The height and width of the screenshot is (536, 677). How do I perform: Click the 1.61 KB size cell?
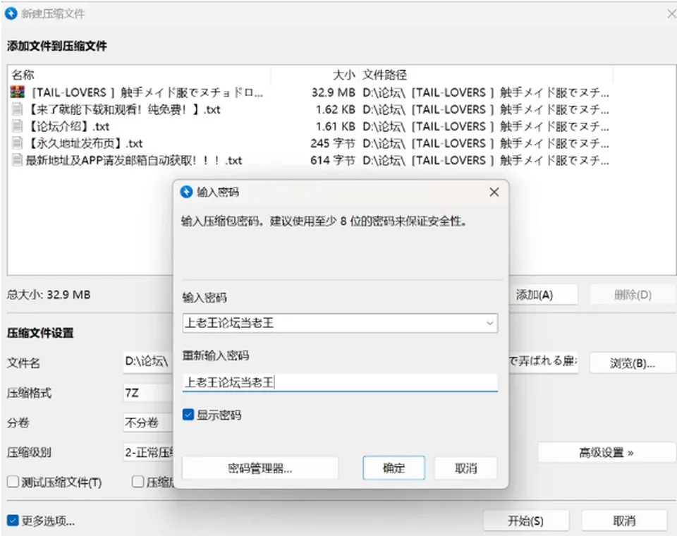(x=336, y=126)
